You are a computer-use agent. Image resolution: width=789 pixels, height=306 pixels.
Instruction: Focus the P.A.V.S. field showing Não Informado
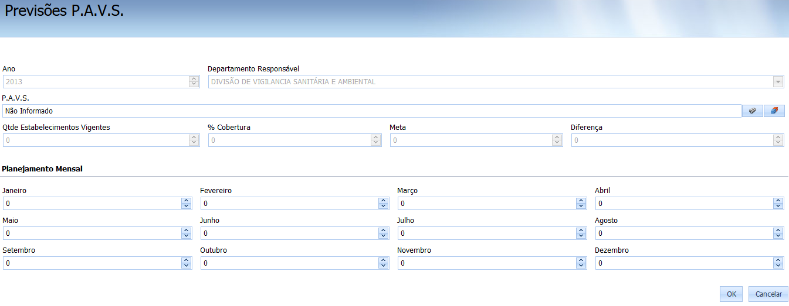372,111
